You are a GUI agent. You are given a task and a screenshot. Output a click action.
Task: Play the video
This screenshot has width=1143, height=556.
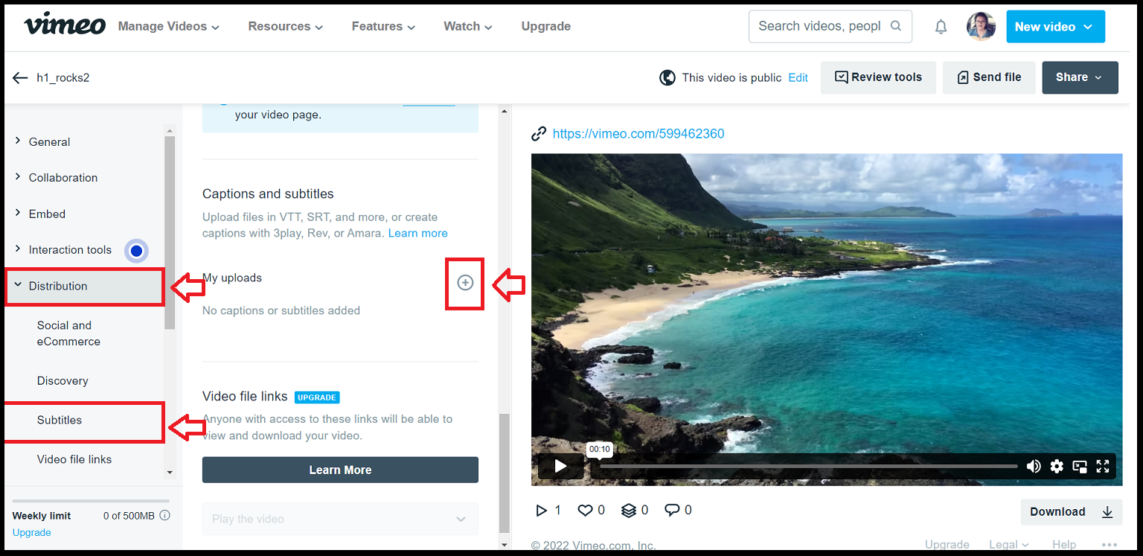(x=560, y=466)
